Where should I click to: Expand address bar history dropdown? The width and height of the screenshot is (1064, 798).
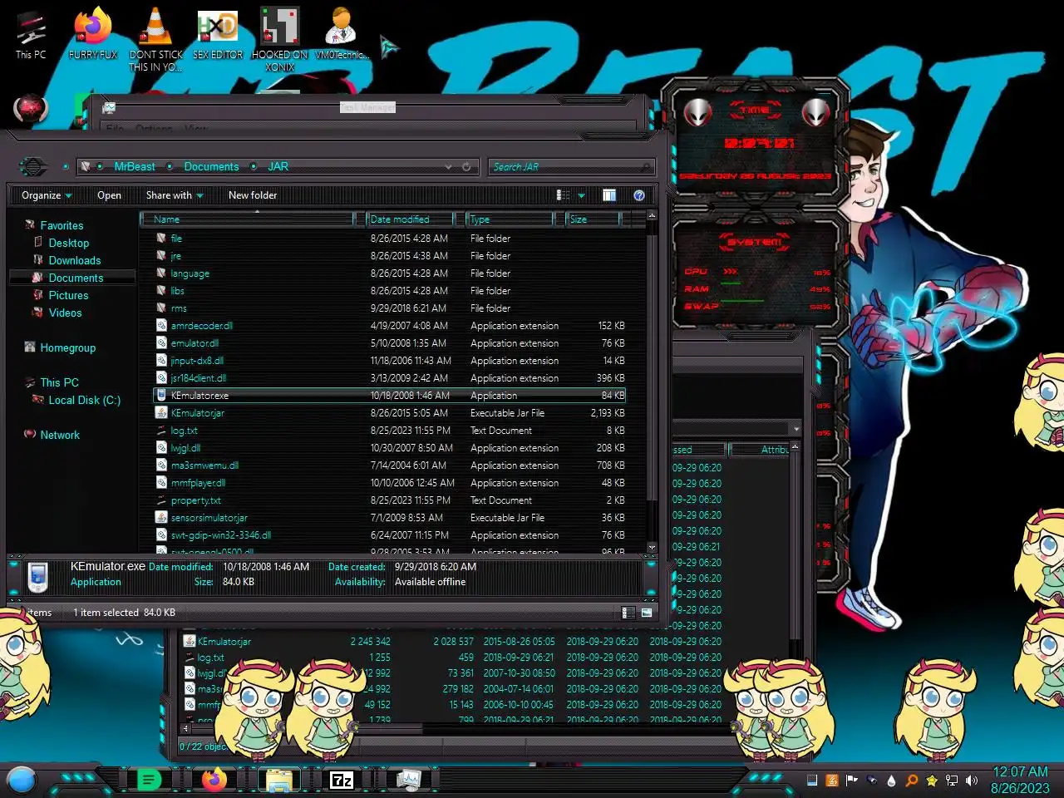[x=449, y=167]
